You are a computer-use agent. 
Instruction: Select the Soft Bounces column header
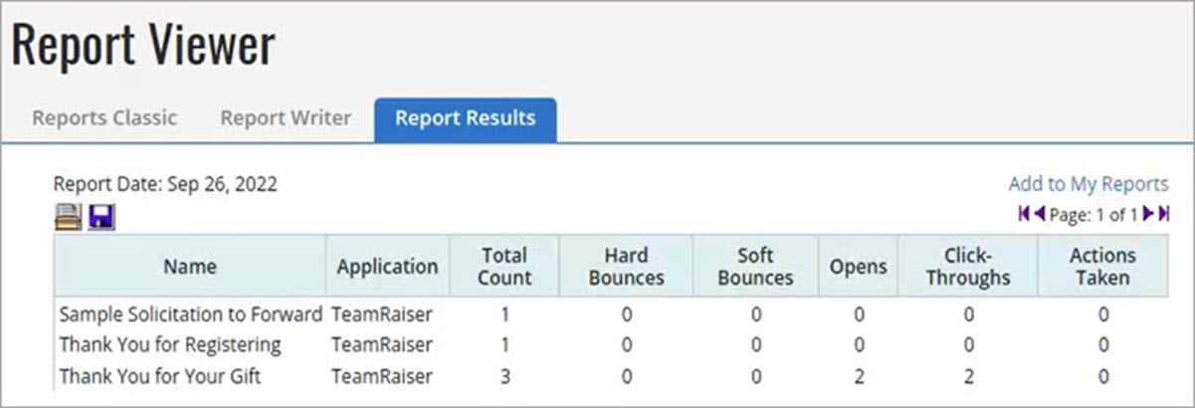[755, 266]
